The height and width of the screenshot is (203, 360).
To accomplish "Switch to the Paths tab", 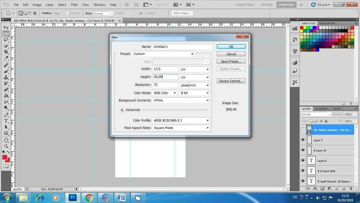I will pyautogui.click(x=337, y=109).
